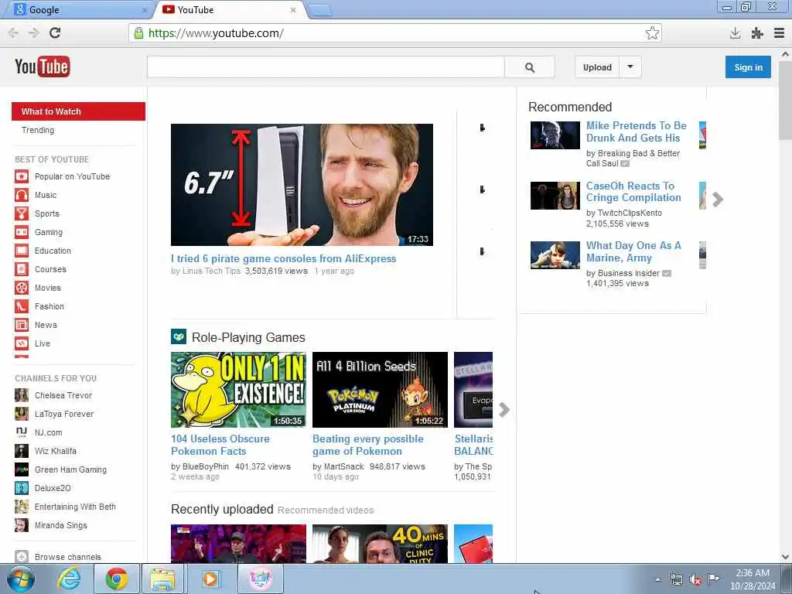Screen dimensions: 792x594
Task: Click the NJ.com channel avatar
Action: click(21, 432)
